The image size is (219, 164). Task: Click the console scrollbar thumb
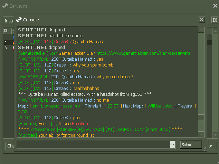(201, 117)
